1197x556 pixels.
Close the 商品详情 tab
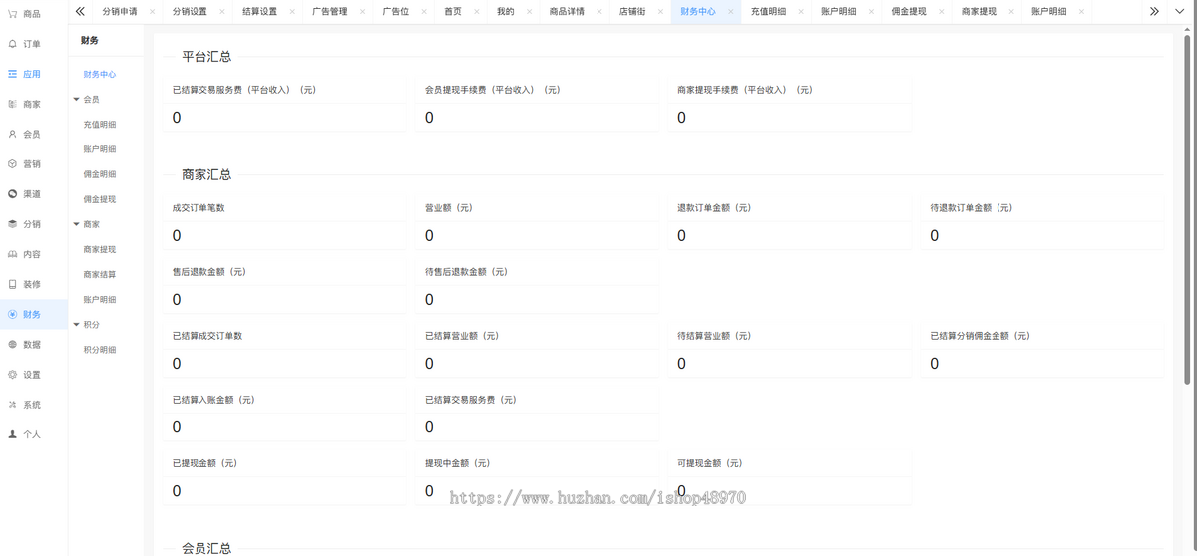click(x=599, y=12)
